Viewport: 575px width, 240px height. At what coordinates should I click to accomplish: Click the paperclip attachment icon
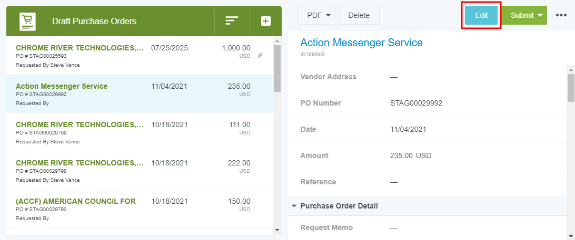click(x=260, y=56)
